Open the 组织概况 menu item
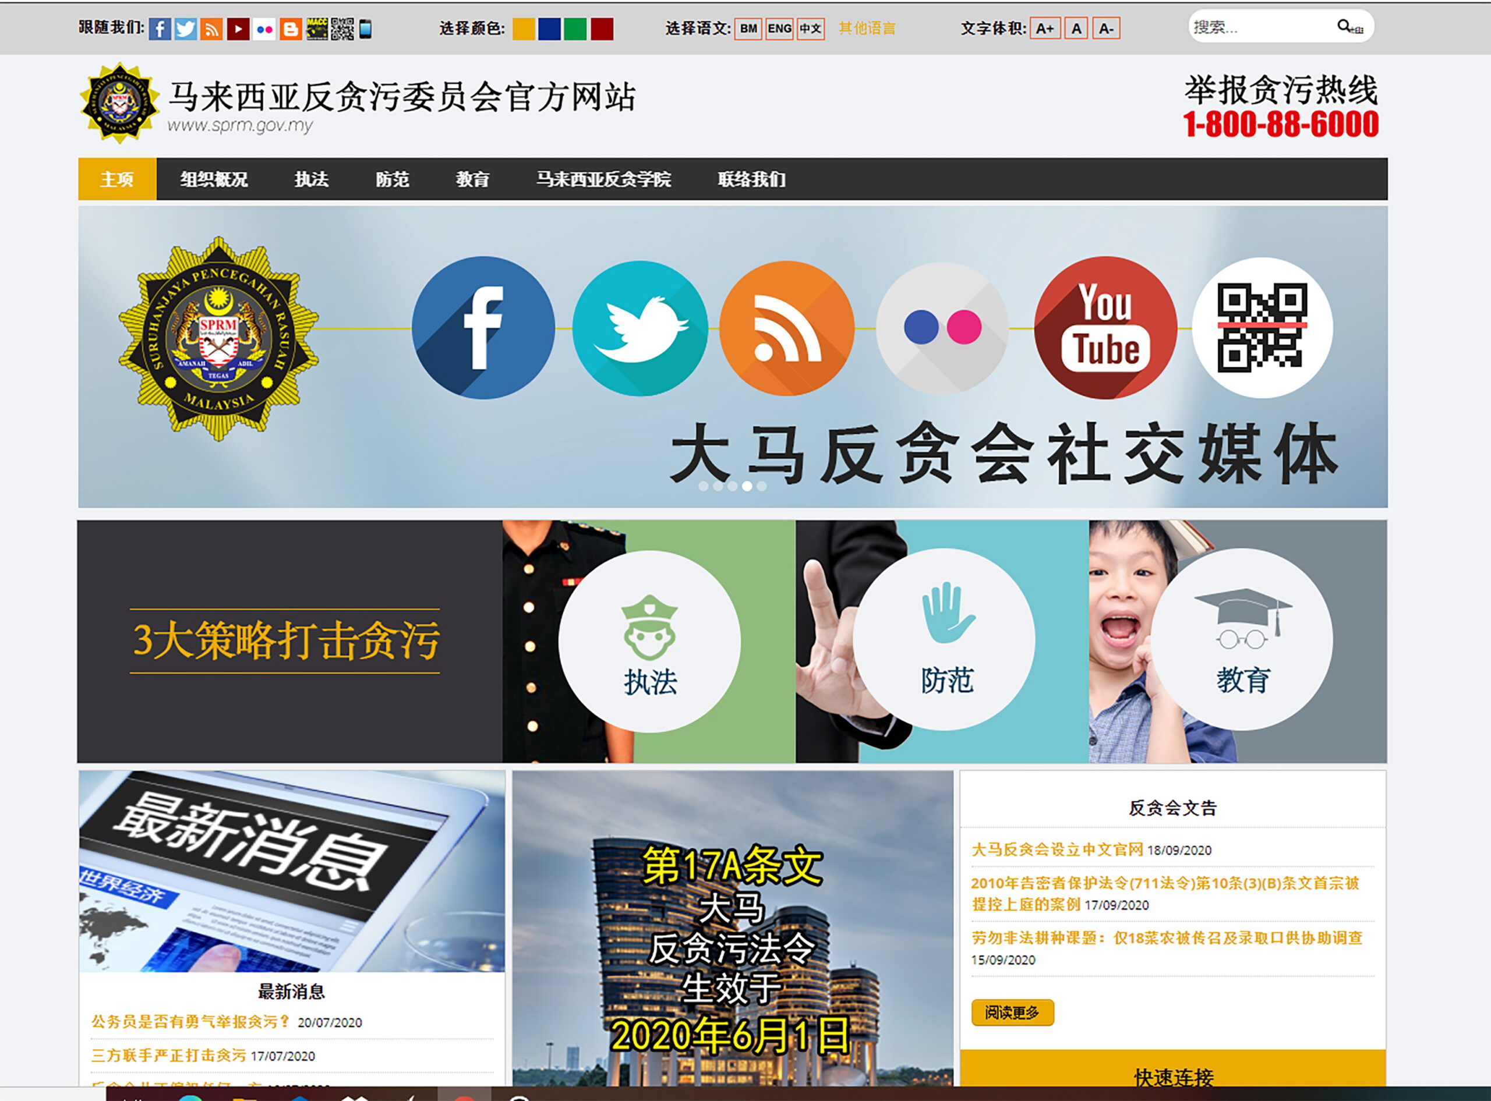 click(214, 179)
